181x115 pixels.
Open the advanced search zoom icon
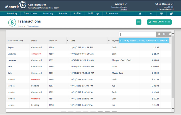[x=164, y=34]
